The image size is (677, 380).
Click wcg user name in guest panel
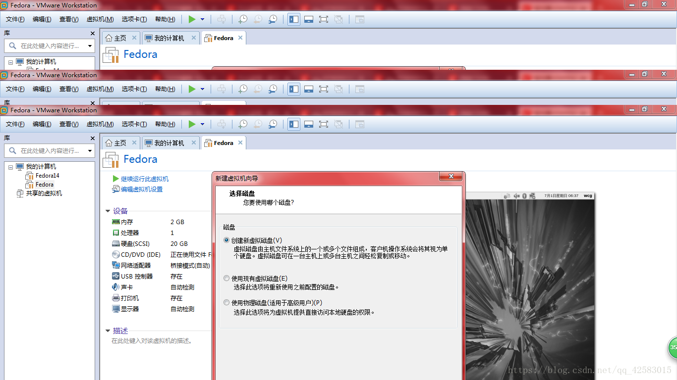pos(588,196)
